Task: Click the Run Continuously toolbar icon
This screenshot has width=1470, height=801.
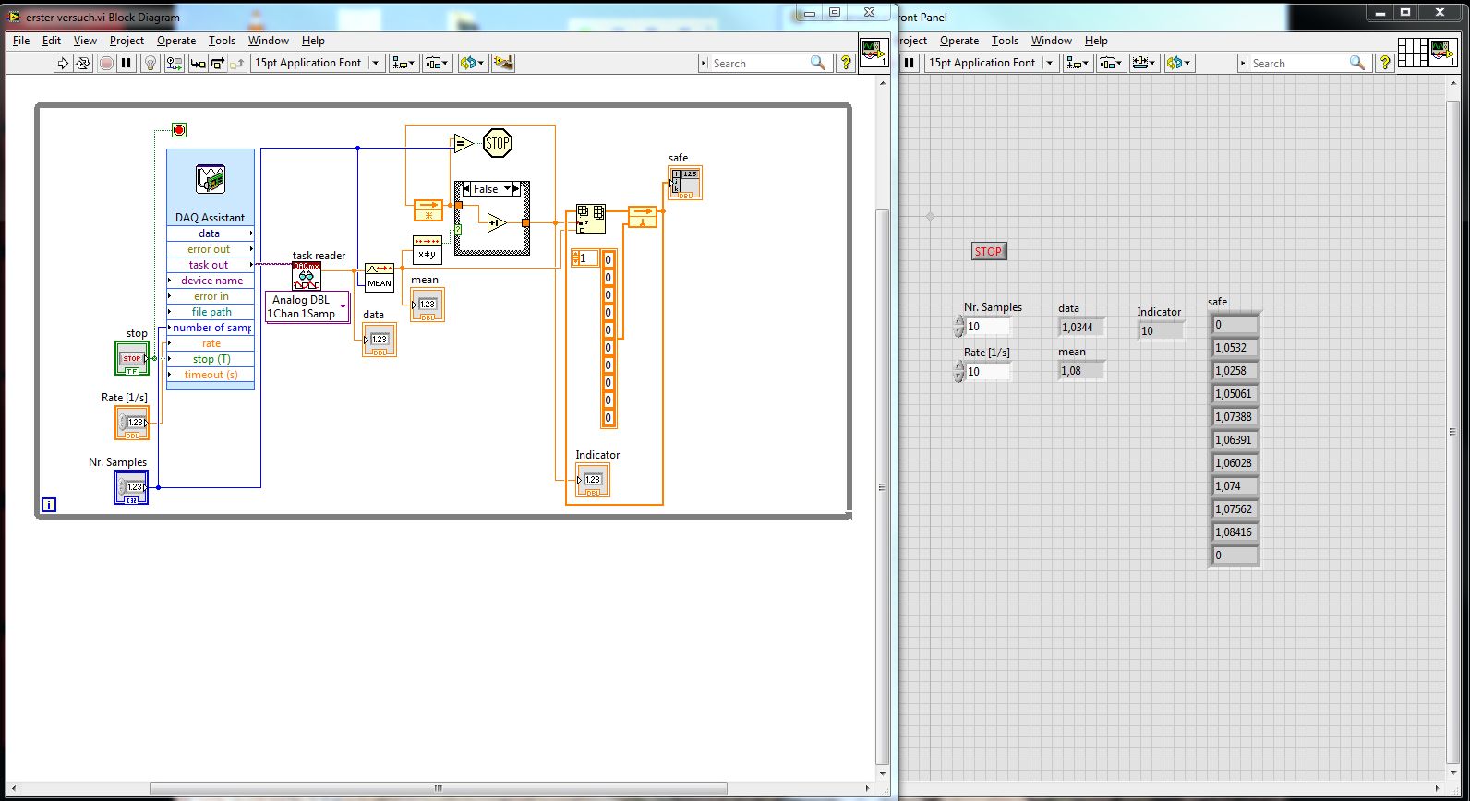Action: click(x=83, y=63)
